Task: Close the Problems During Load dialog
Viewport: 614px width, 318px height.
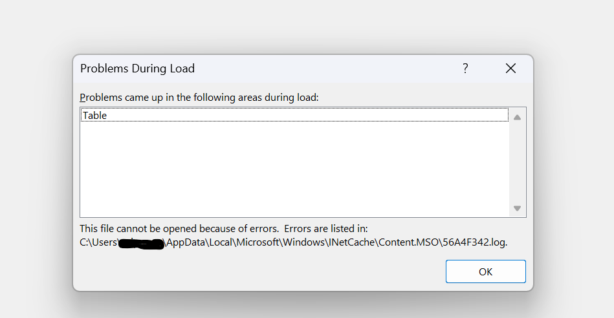Action: tap(510, 69)
